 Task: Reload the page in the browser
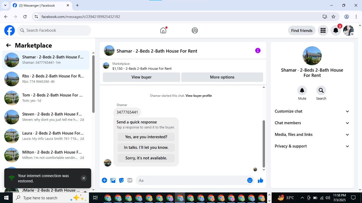[x=25, y=17]
